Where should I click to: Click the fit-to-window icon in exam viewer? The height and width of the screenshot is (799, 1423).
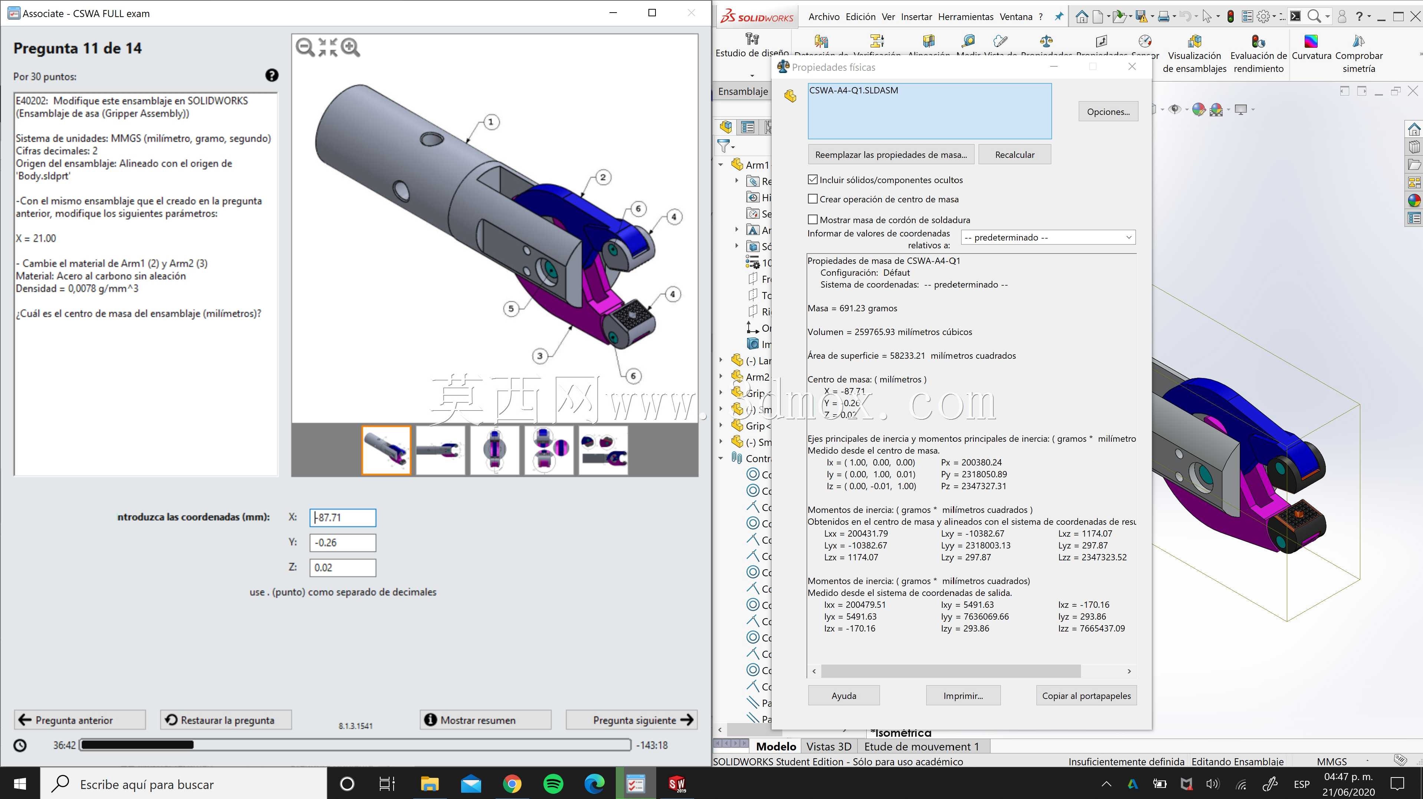[x=328, y=47]
